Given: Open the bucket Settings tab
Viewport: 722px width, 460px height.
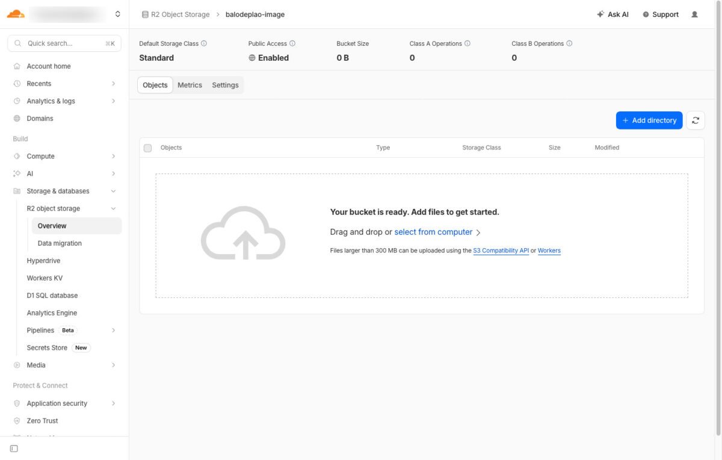Looking at the screenshot, I should tap(225, 85).
